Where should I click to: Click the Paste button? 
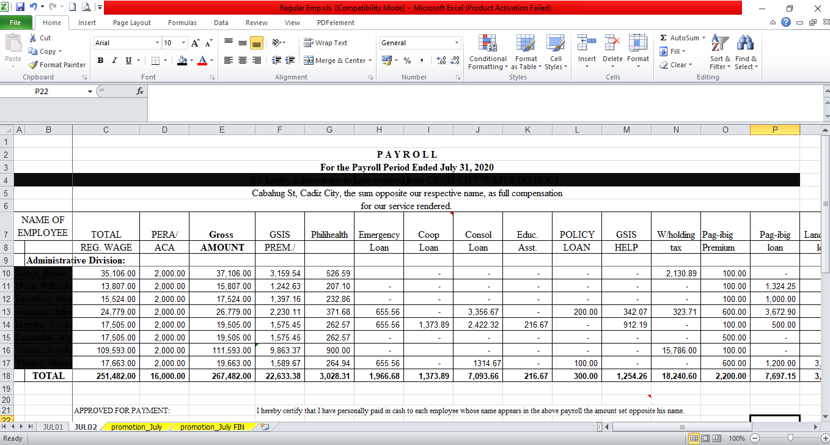coord(13,50)
